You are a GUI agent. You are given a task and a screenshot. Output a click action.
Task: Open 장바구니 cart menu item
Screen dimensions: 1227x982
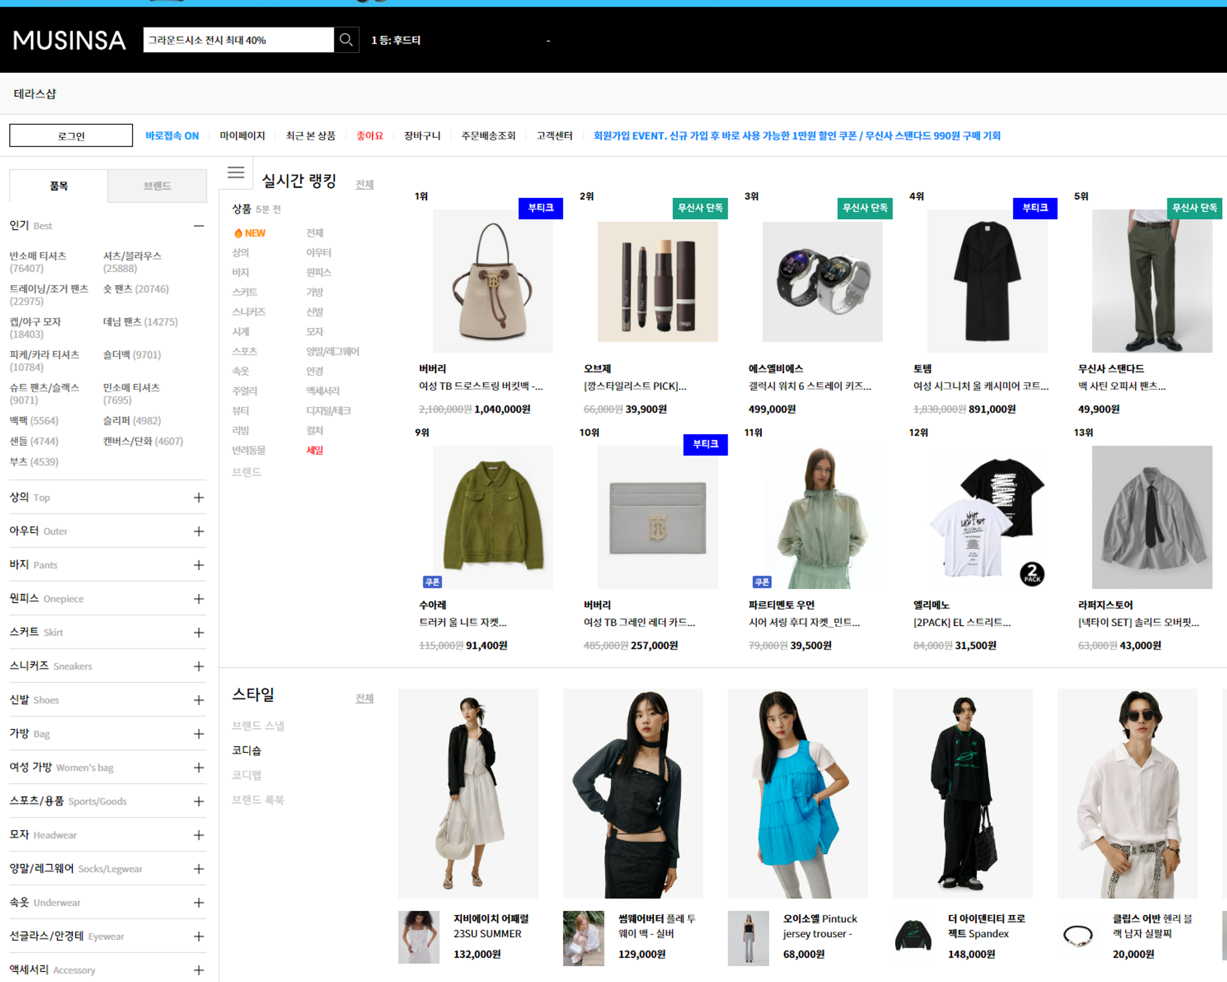click(x=422, y=135)
